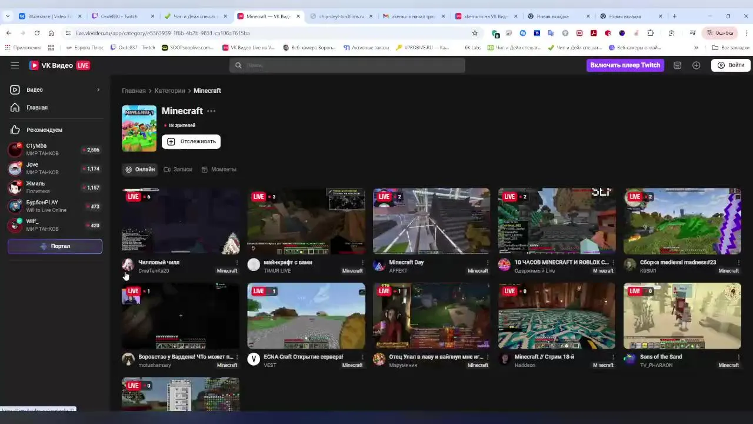This screenshot has height=424, width=753.
Task: Click the VK Видео LIVE logo
Action: pos(59,65)
